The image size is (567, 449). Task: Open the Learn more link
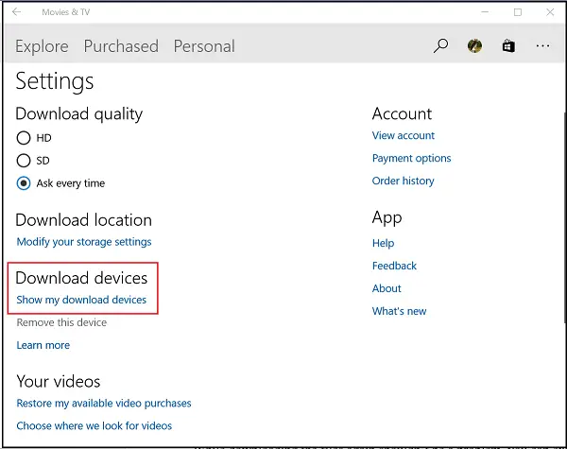(43, 345)
